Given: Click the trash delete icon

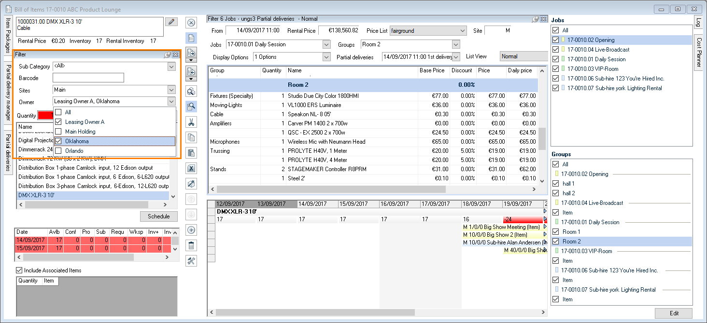Looking at the screenshot, I should [x=191, y=245].
